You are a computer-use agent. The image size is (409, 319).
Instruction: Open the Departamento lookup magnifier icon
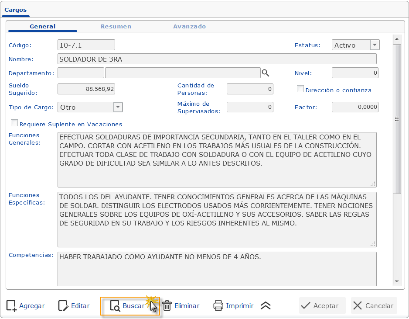(x=266, y=73)
